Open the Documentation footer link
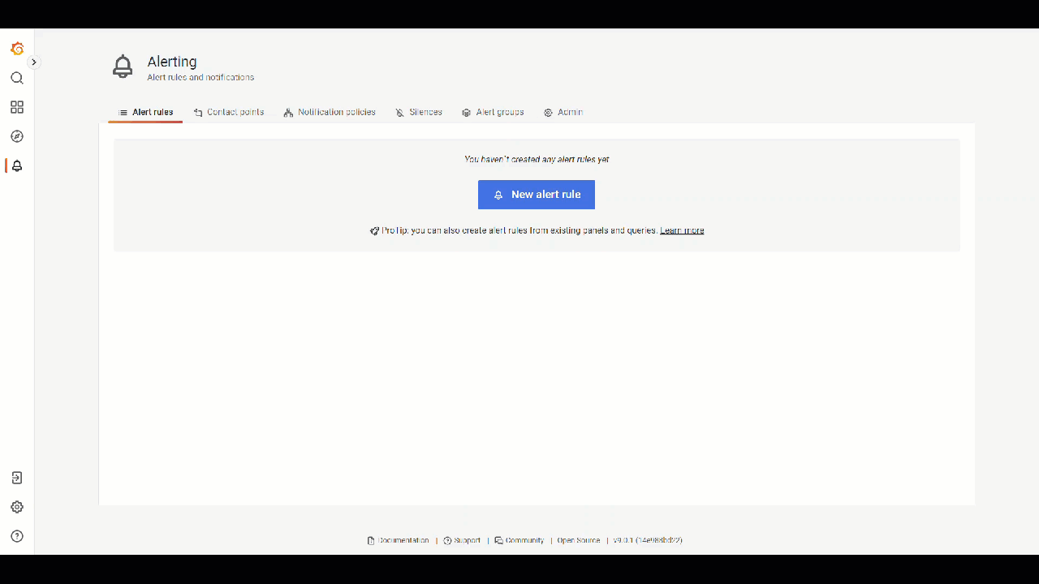The width and height of the screenshot is (1039, 584). 399,540
